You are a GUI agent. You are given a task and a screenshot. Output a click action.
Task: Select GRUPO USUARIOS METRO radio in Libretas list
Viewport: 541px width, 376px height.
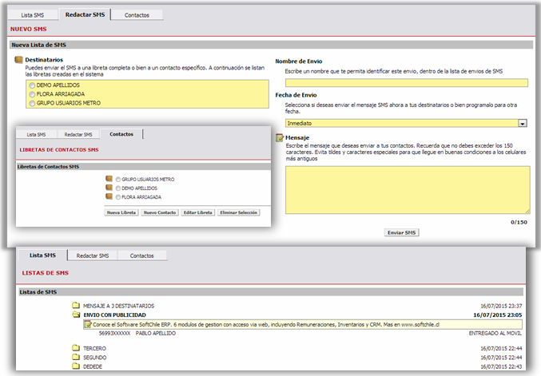tap(118, 180)
